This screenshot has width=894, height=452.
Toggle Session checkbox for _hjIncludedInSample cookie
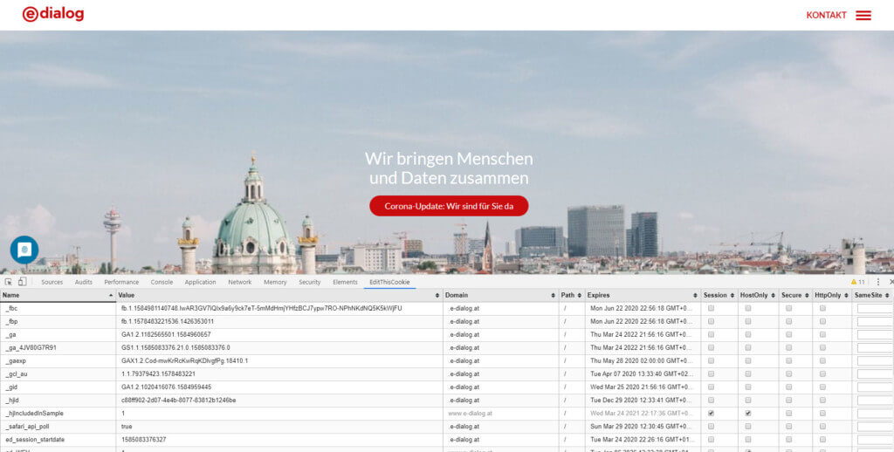point(711,413)
